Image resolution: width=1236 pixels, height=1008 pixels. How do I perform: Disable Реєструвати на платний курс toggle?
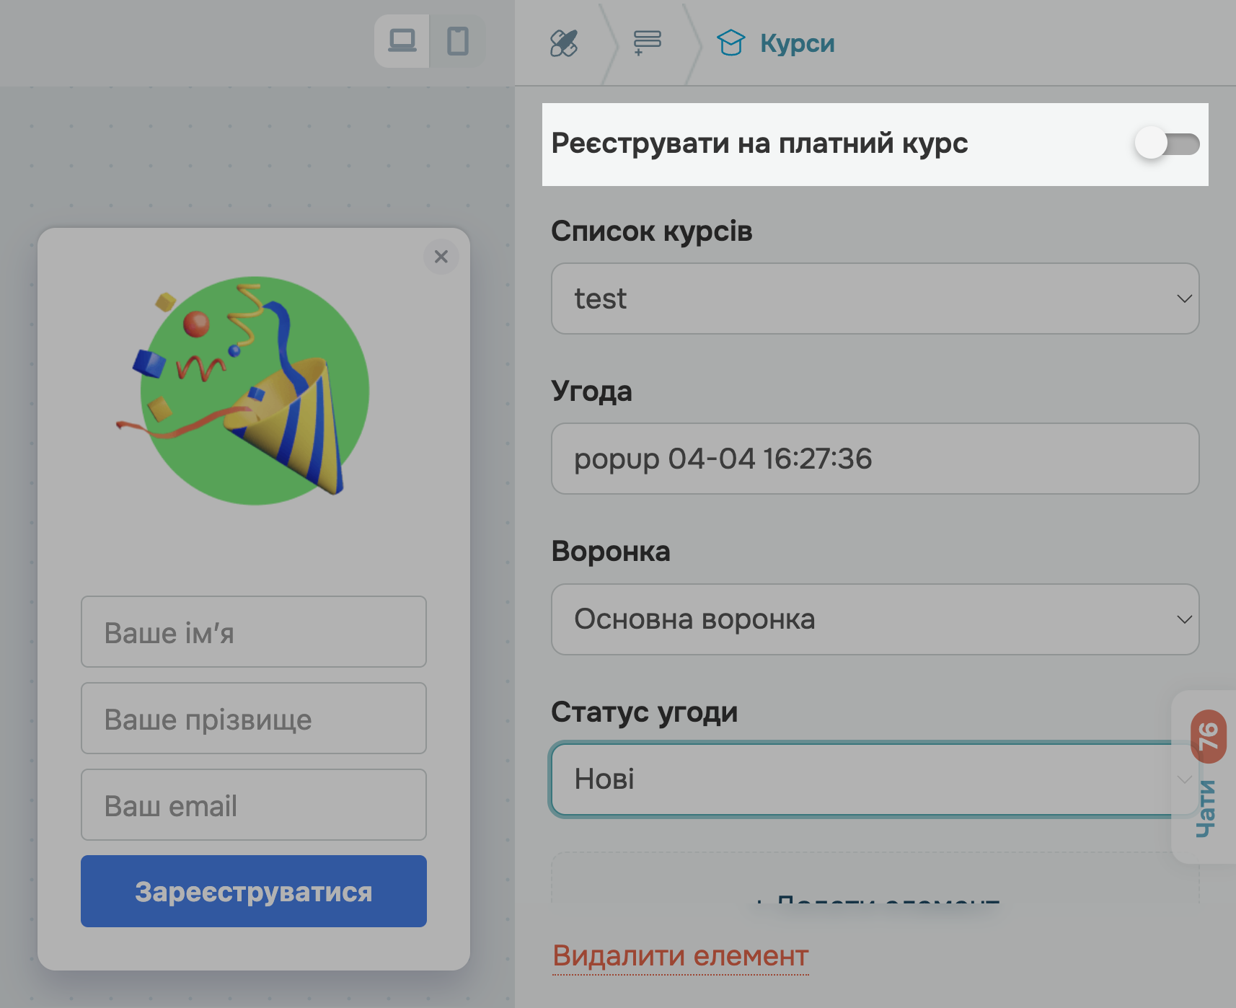(x=1168, y=145)
